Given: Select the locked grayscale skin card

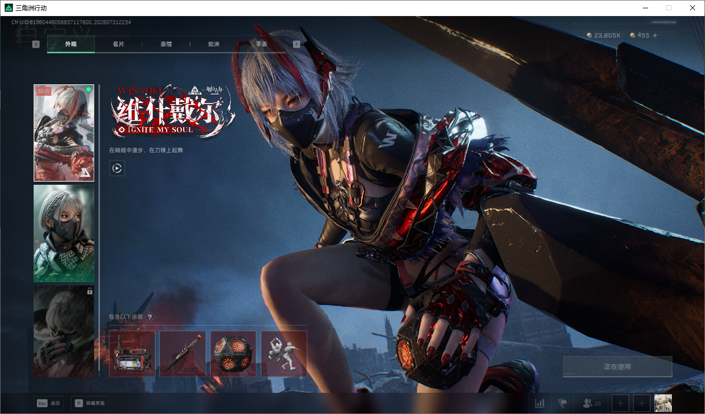Looking at the screenshot, I should click(64, 332).
